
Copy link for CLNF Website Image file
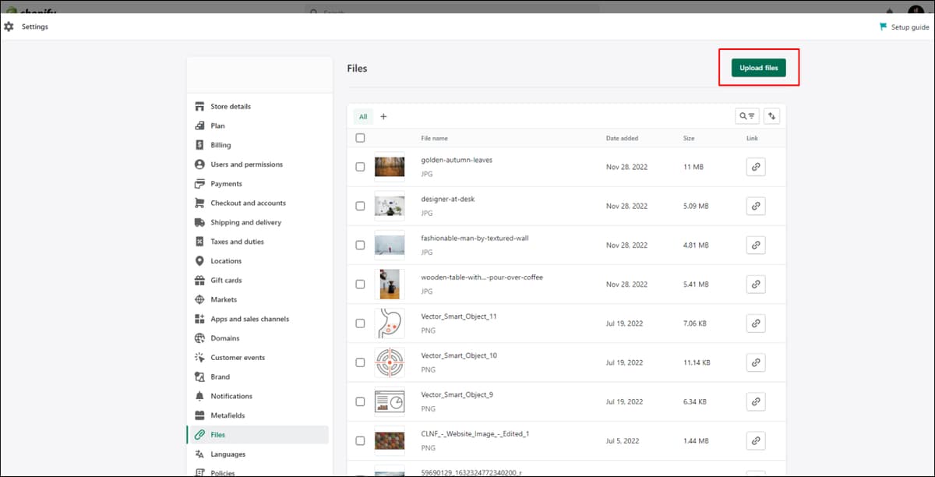click(755, 440)
